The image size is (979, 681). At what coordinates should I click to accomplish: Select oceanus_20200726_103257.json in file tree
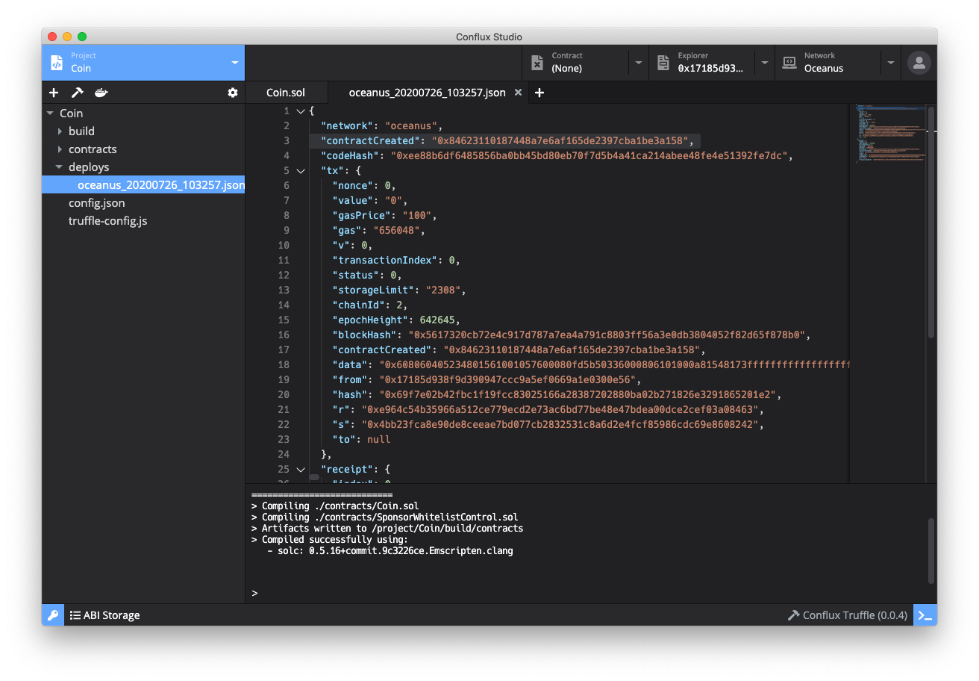[x=143, y=185]
